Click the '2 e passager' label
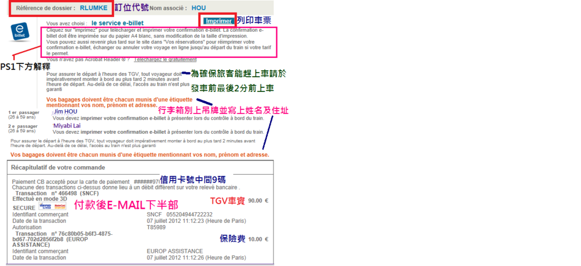This screenshot has height=266, width=581. [23, 126]
